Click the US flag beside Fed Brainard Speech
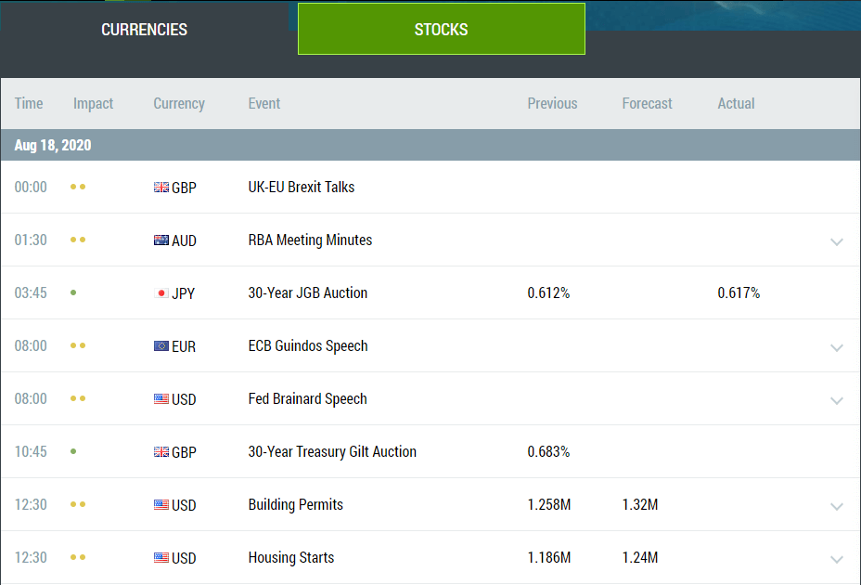Image resolution: width=861 pixels, height=585 pixels. click(x=161, y=399)
